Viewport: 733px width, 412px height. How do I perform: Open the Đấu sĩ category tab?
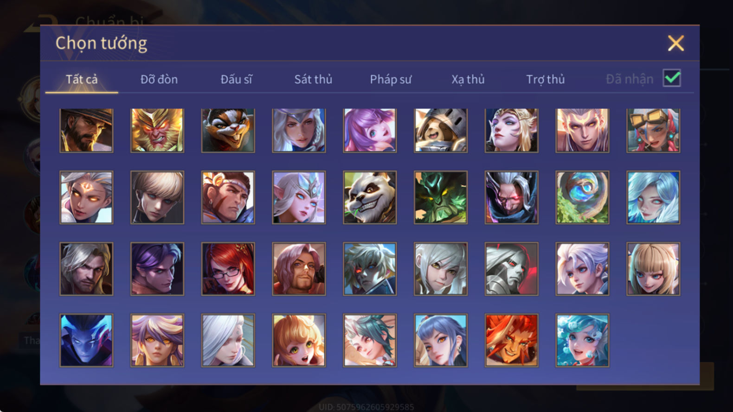(x=236, y=79)
